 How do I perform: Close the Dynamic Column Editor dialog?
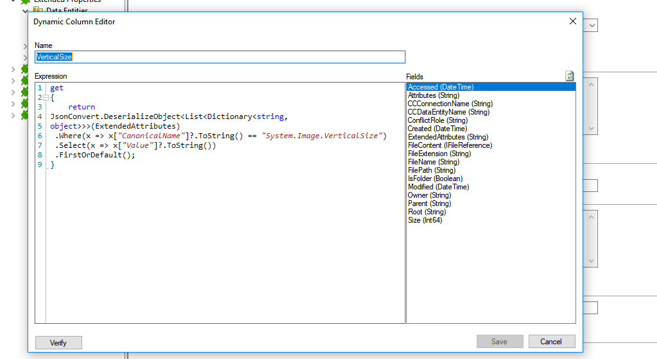[x=572, y=22]
